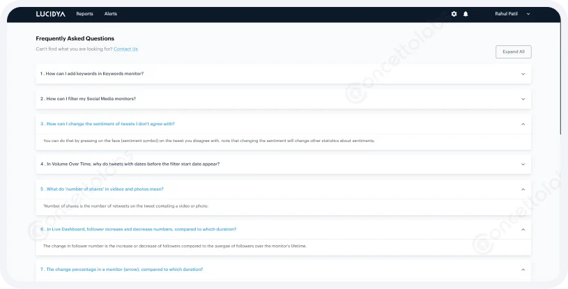Screen dimensions: 568x289
Task: Expand question 2 chevron about Social Media monitors
Action: click(523, 99)
